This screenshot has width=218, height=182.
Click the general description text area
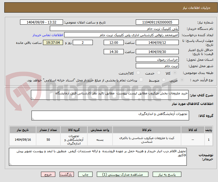109,95
